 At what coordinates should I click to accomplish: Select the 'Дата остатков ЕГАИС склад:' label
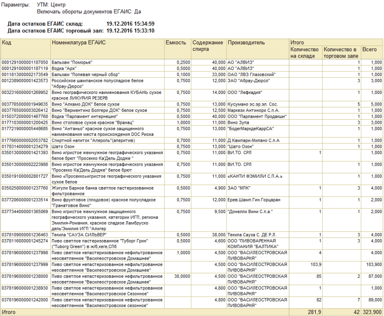point(45,24)
